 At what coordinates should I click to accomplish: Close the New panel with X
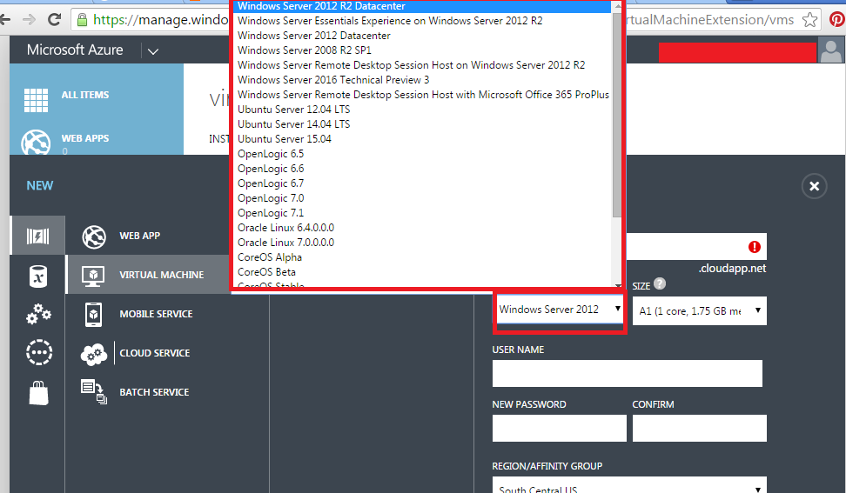(x=814, y=186)
